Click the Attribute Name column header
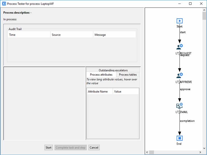Screen dimensions: 207x155 tap(99, 91)
